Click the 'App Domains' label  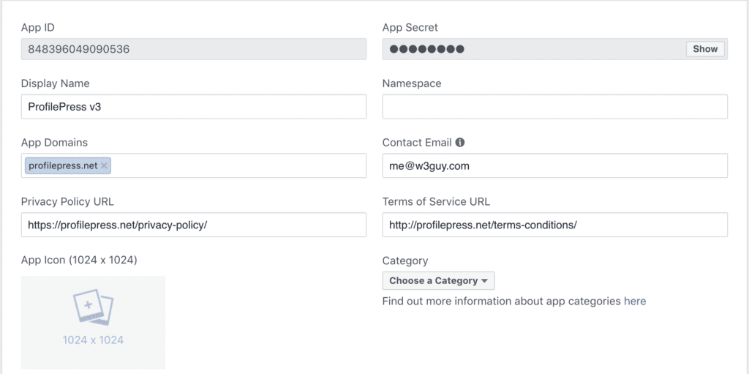click(54, 143)
